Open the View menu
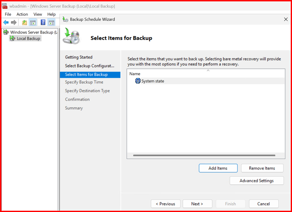 [38, 14]
